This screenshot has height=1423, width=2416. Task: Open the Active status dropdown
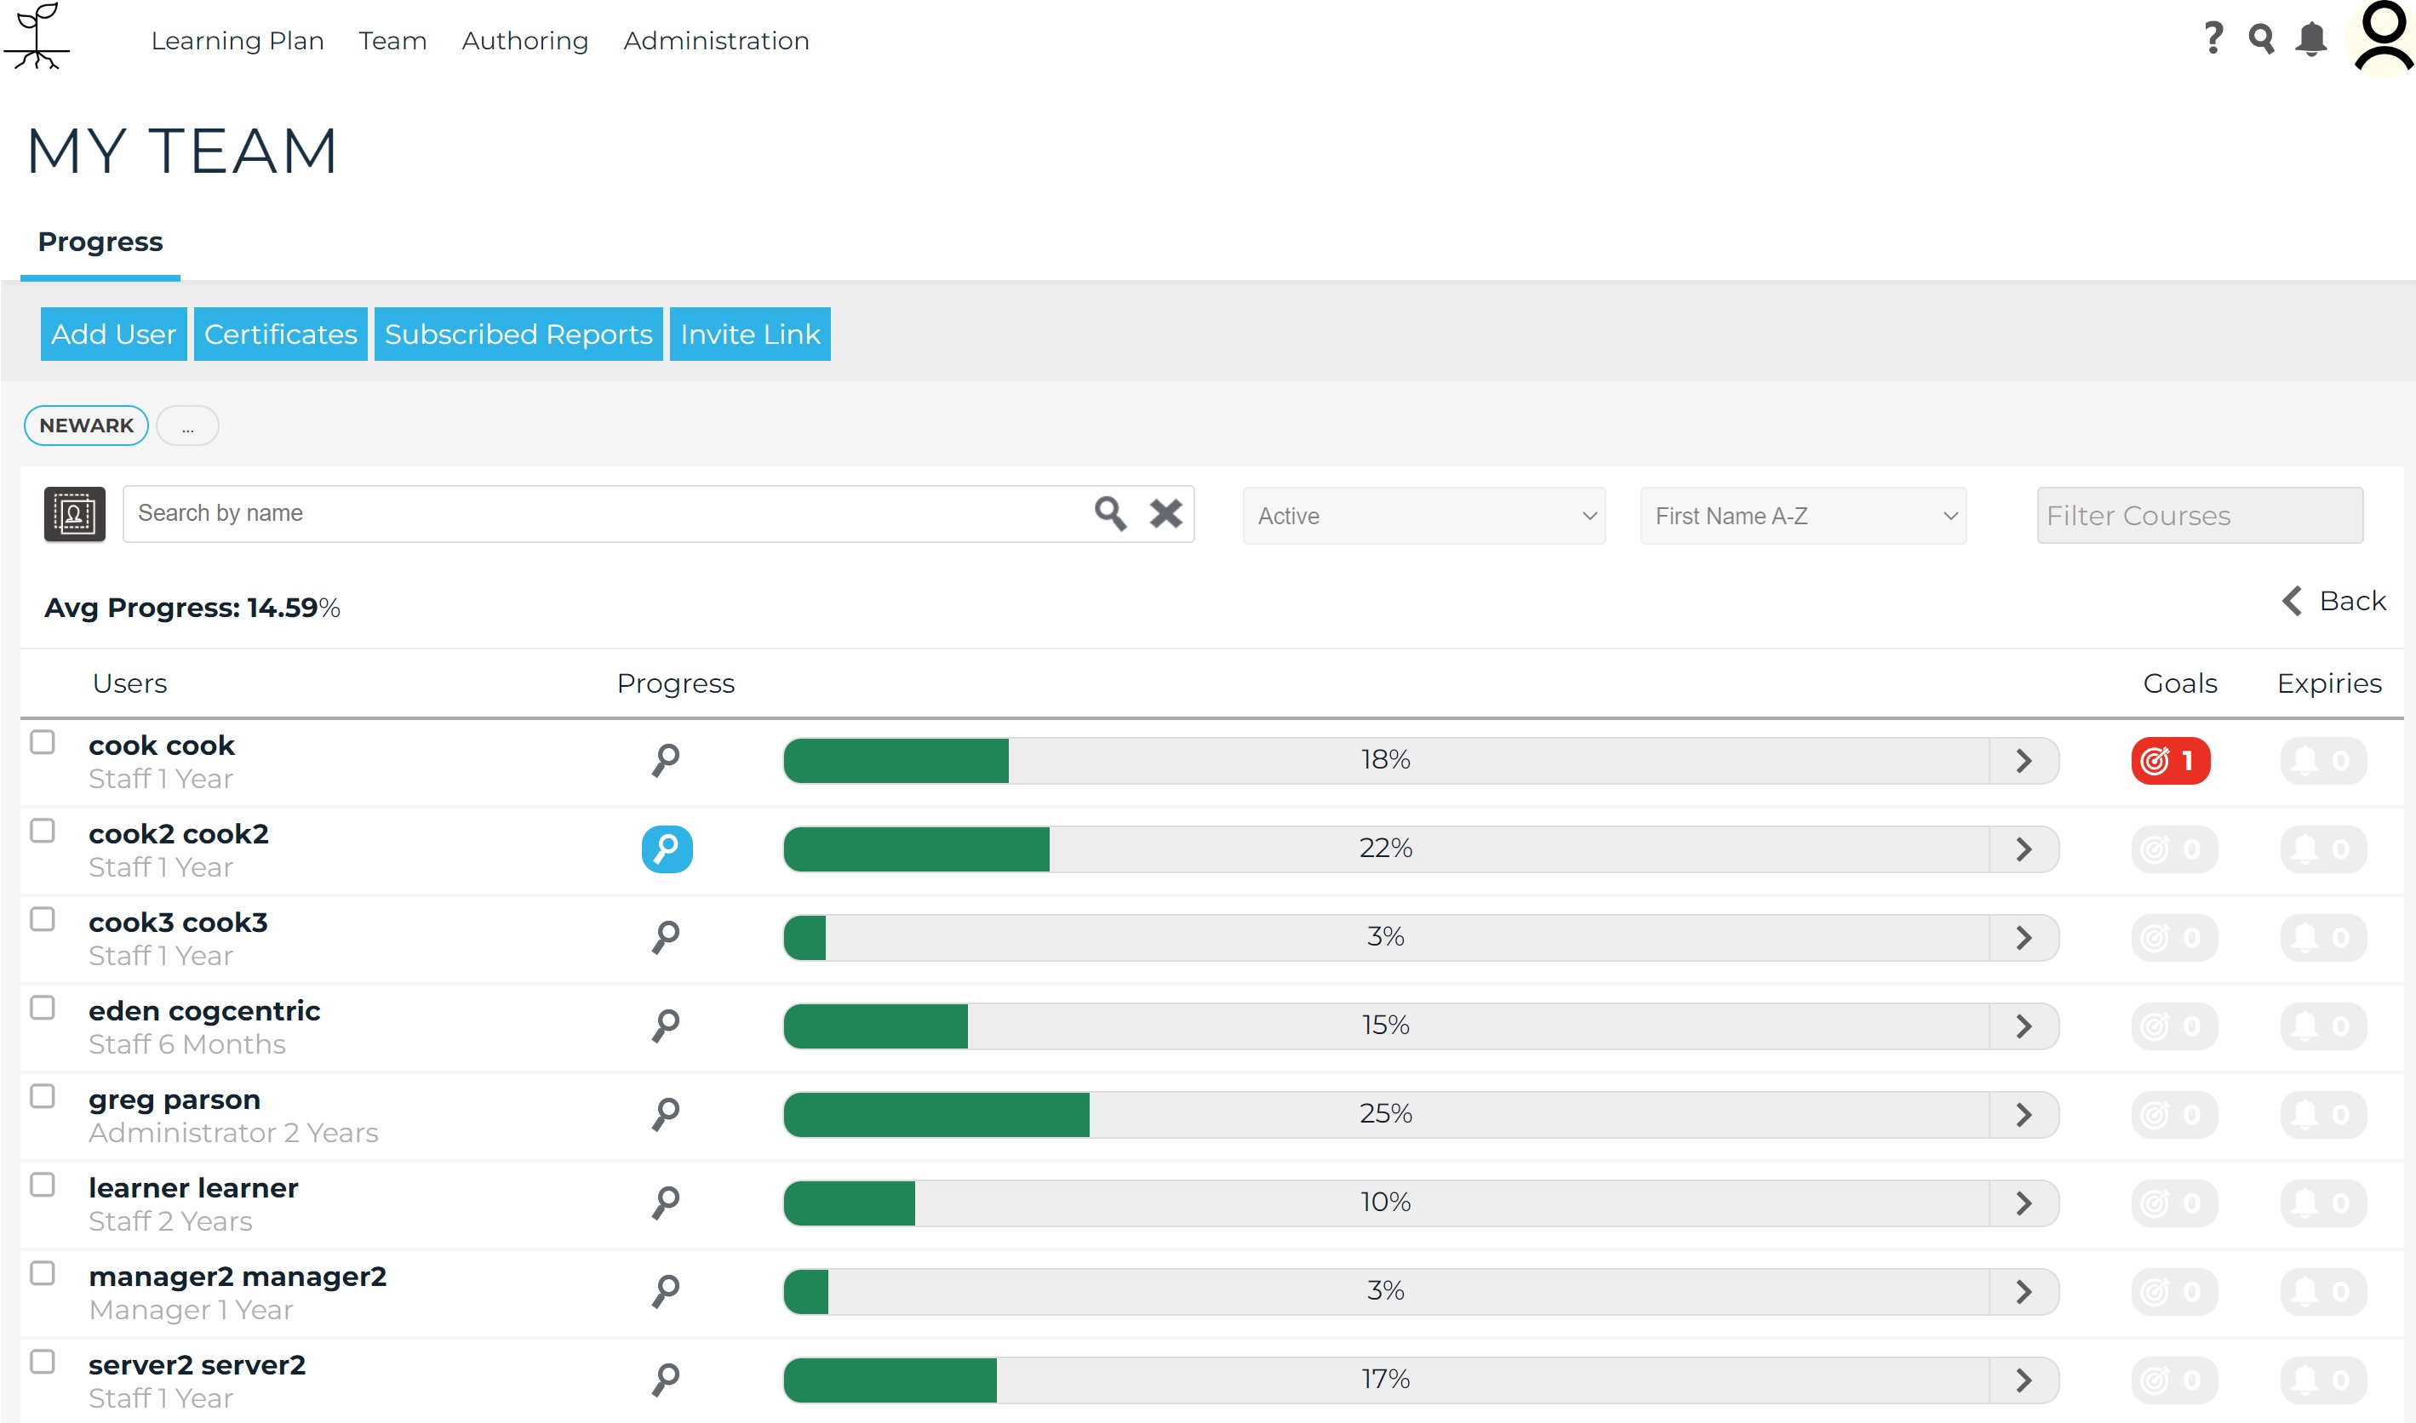coord(1423,515)
